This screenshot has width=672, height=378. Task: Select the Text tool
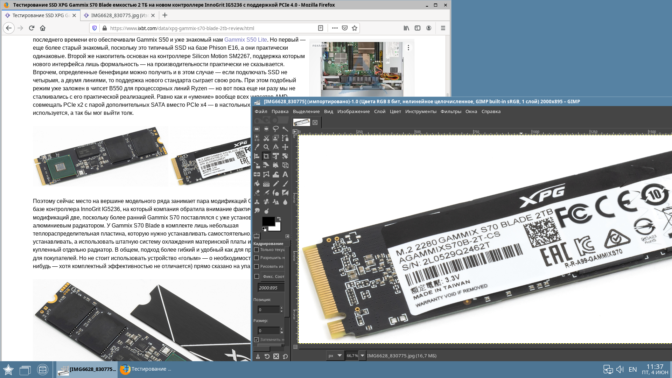(285, 174)
